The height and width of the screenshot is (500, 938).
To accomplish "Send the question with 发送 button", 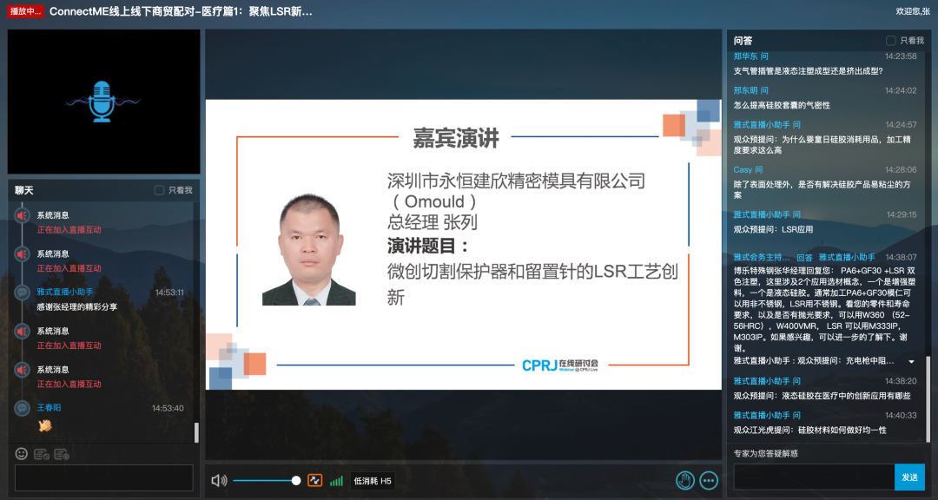I will pyautogui.click(x=910, y=477).
